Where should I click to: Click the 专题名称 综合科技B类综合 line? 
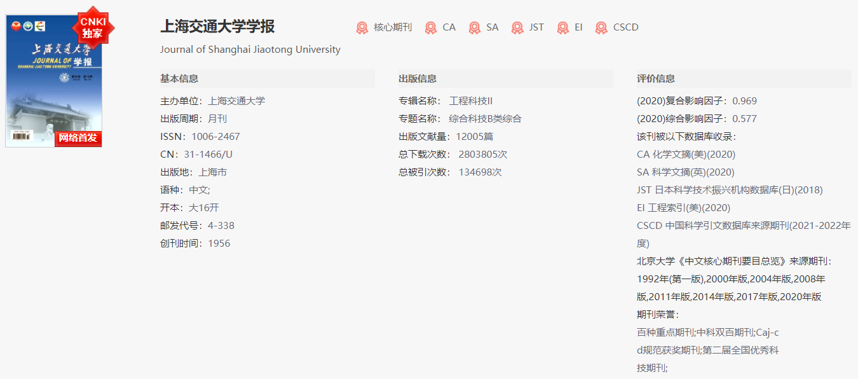coord(460,119)
